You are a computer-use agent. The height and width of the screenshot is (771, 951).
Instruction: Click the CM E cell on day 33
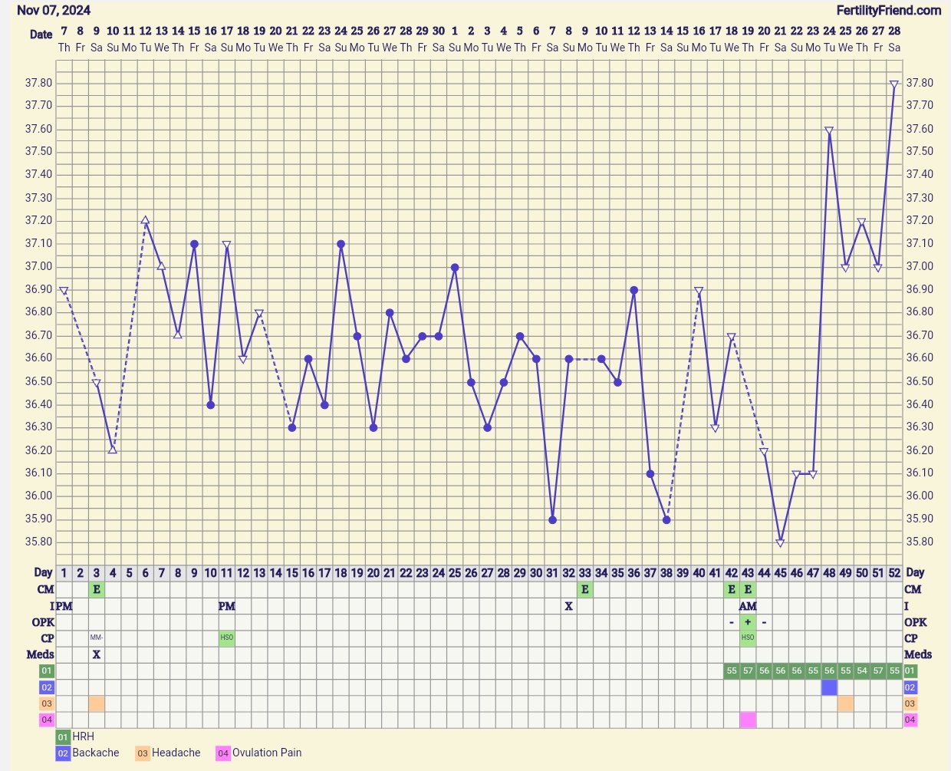coord(585,589)
